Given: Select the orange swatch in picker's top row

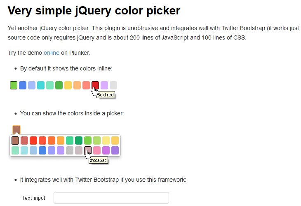Looking at the screenshot, I should [52, 140].
